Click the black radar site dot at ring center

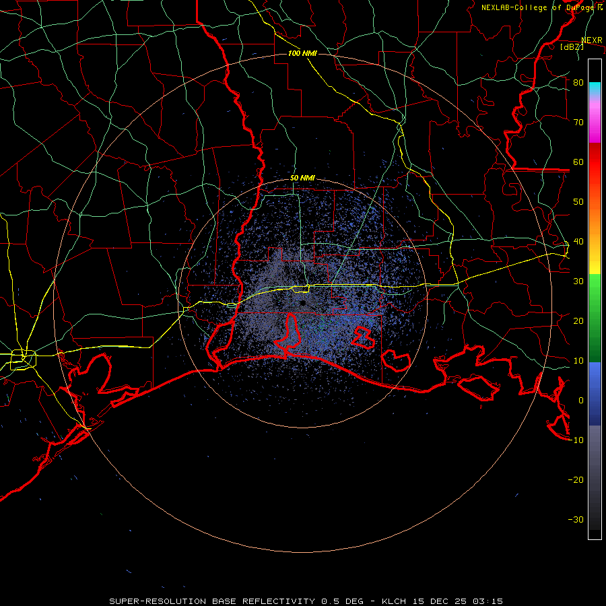tap(302, 303)
